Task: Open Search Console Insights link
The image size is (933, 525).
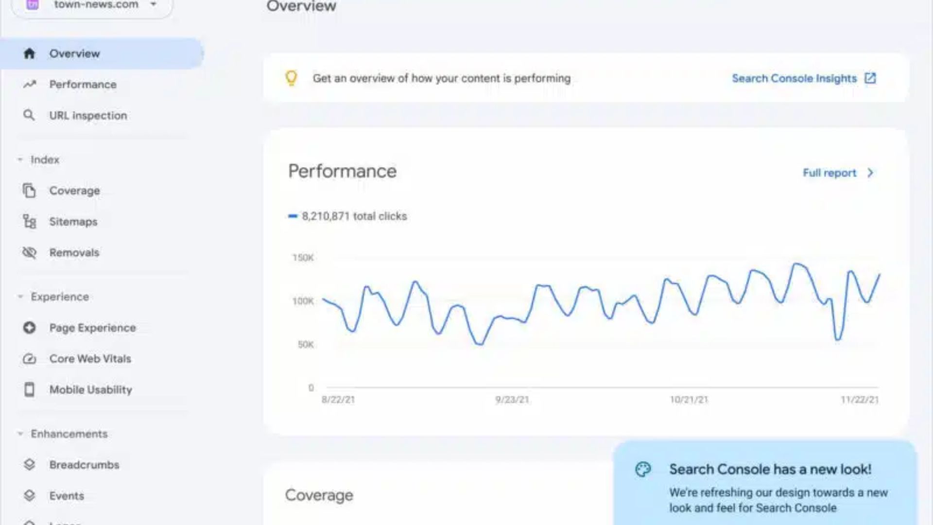Action: 795,78
